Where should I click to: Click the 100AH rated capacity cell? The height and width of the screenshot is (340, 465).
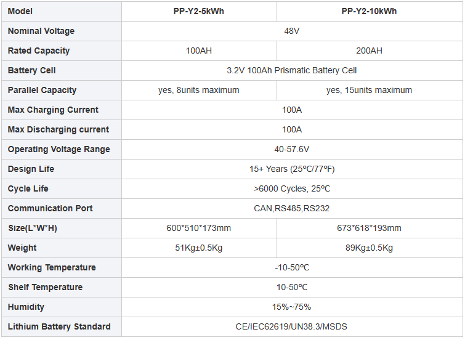click(199, 51)
